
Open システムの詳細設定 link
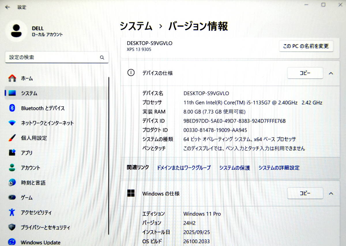(x=279, y=168)
